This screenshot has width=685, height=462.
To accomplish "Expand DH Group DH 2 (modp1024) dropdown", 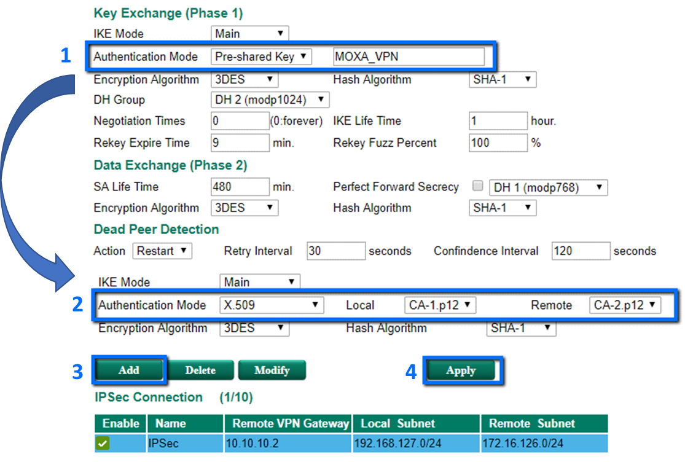I will point(270,100).
